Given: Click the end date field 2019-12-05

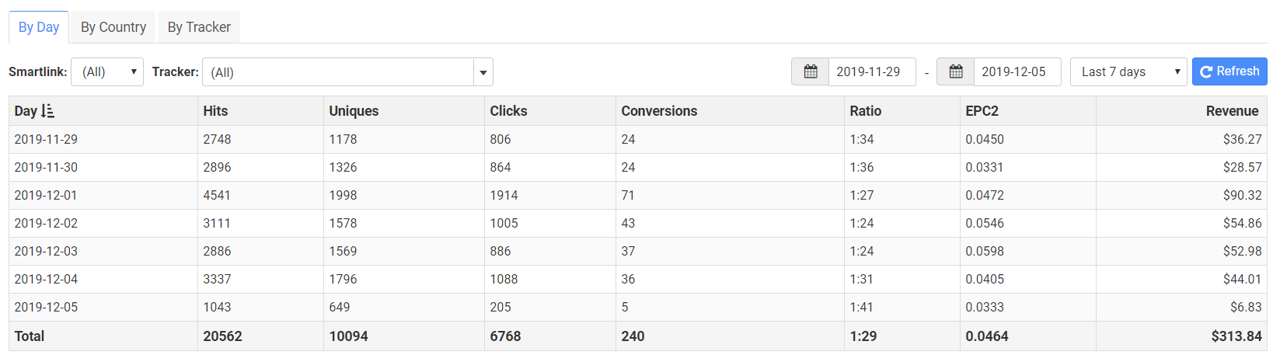Looking at the screenshot, I should (x=1017, y=71).
